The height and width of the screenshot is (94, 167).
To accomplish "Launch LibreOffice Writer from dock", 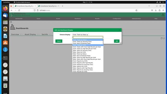I will click(5, 36).
